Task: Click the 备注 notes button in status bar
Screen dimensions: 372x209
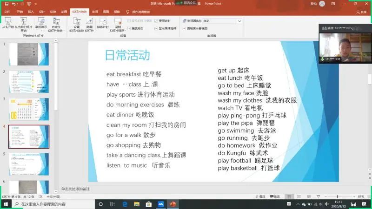Action: tap(260, 196)
